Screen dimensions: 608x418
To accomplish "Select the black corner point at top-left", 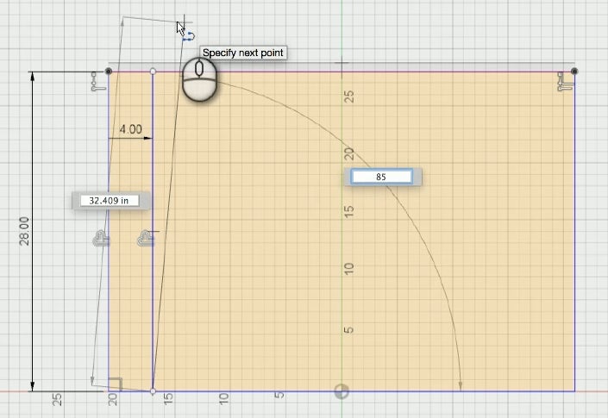I will tap(109, 72).
